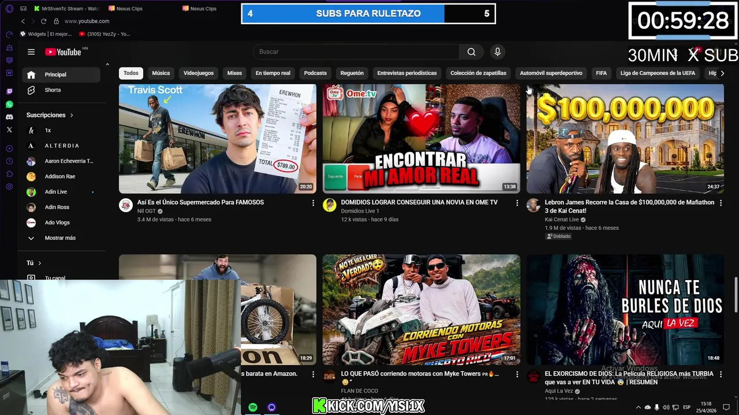The image size is (739, 415).
Task: Open the ENCONTRAR MI AMOR REAL thumbnail
Action: coord(421,138)
